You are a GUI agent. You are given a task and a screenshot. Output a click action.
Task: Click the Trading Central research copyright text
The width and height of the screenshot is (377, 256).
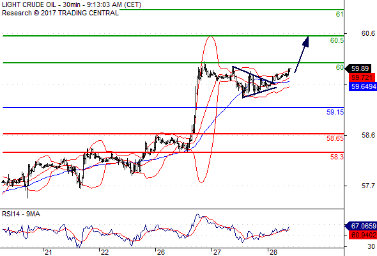(x=60, y=13)
